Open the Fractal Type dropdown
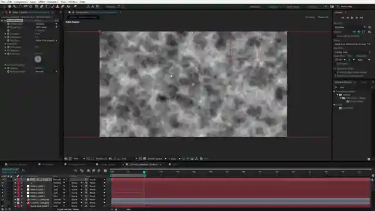The width and height of the screenshot is (375, 211). click(x=46, y=24)
